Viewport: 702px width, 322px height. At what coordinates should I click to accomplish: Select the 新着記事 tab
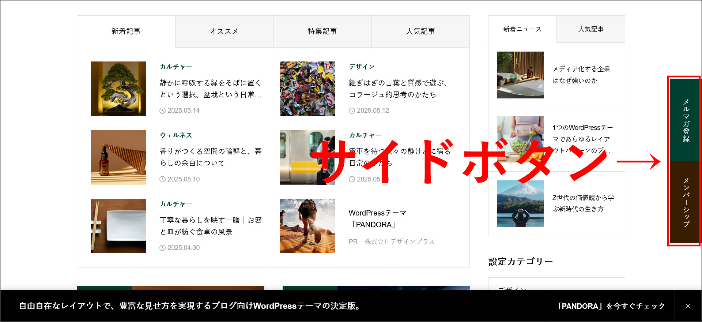126,31
